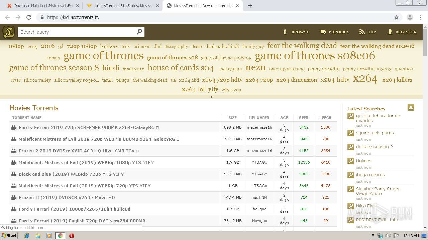The height and width of the screenshot is (240, 428).
Task: Open Ford v Ferrari English 720p DVD torrent
Action: click(x=82, y=221)
